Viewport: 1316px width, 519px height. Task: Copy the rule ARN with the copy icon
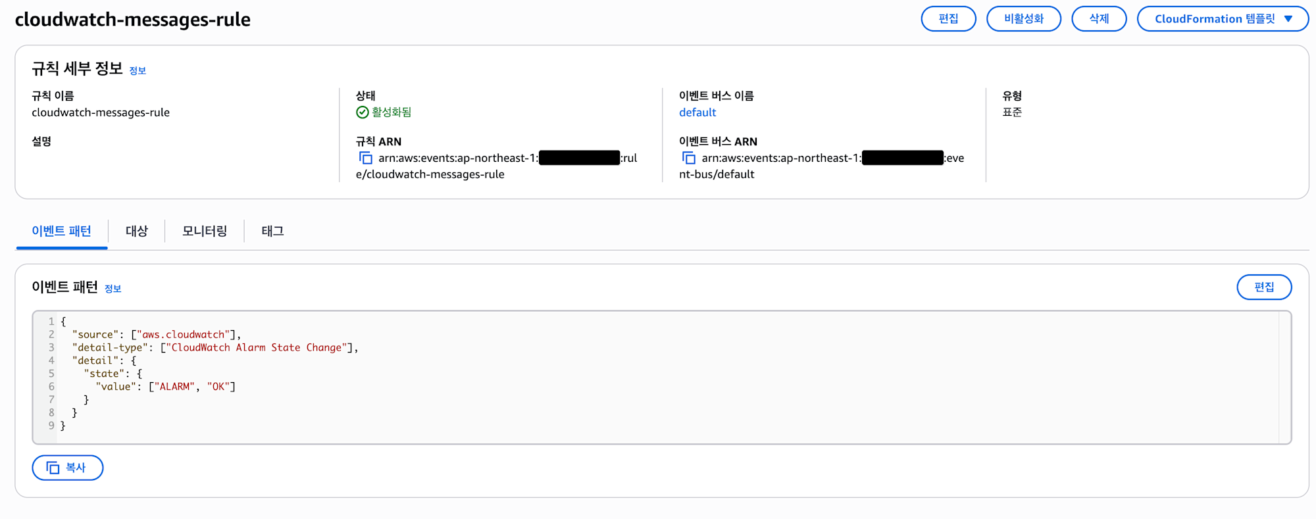tap(365, 158)
